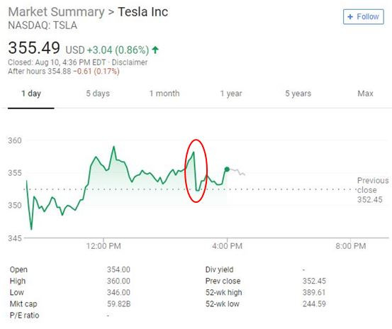The image size is (392, 329).
Task: Click the Market Summary breadcrumb
Action: click(56, 12)
